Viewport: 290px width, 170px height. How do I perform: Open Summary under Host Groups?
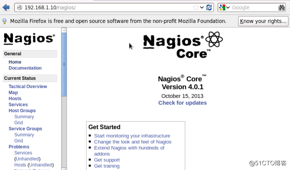tap(24, 117)
